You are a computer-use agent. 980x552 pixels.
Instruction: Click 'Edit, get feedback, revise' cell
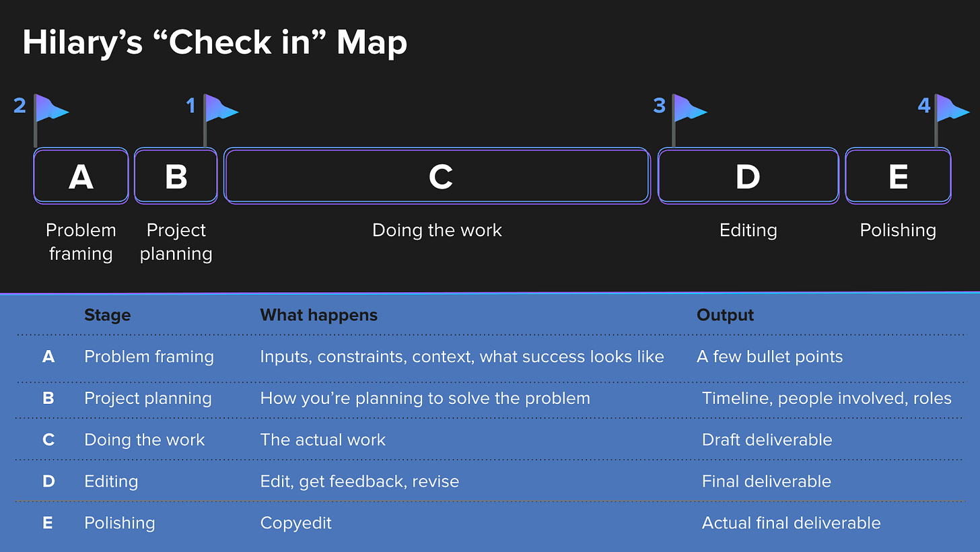pyautogui.click(x=359, y=482)
